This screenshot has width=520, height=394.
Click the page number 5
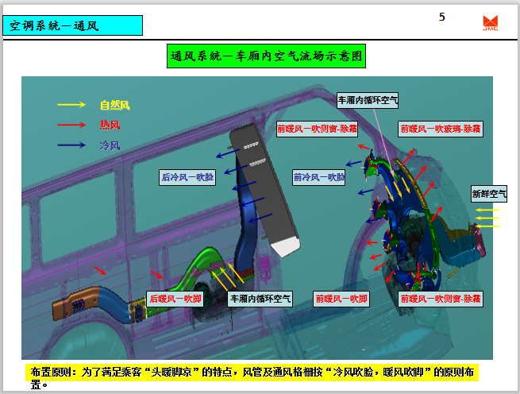coord(442,17)
